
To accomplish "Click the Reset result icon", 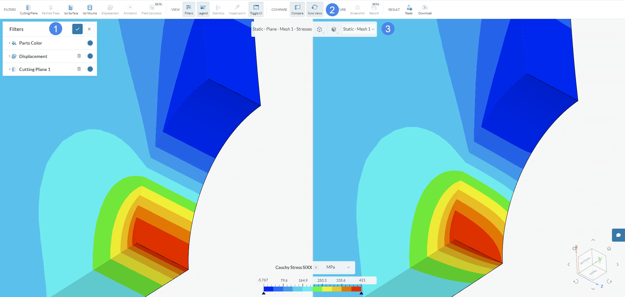I will [409, 9].
